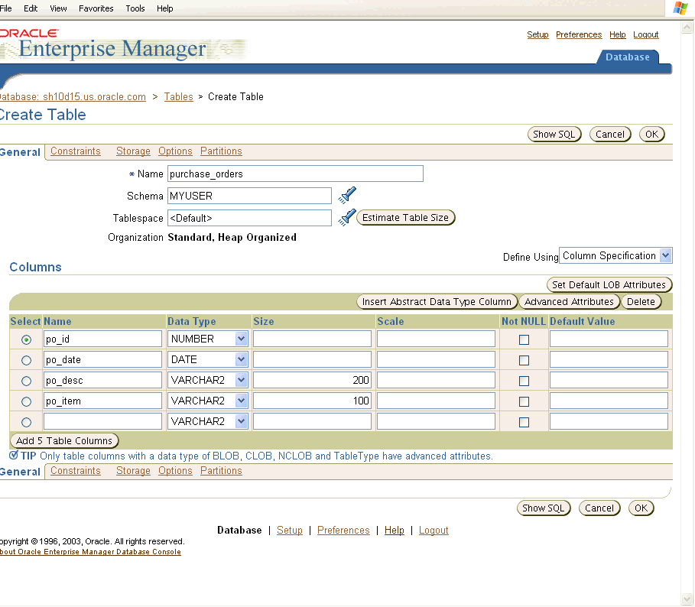Image resolution: width=695 pixels, height=607 pixels.
Task: Follow the Tables breadcrumb link
Action: pyautogui.click(x=178, y=97)
